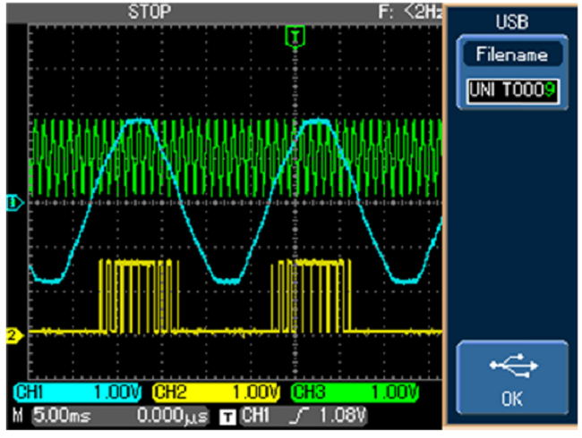The width and height of the screenshot is (582, 438).
Task: Click the yellow CH2 ground level marker
Action: click(x=12, y=335)
